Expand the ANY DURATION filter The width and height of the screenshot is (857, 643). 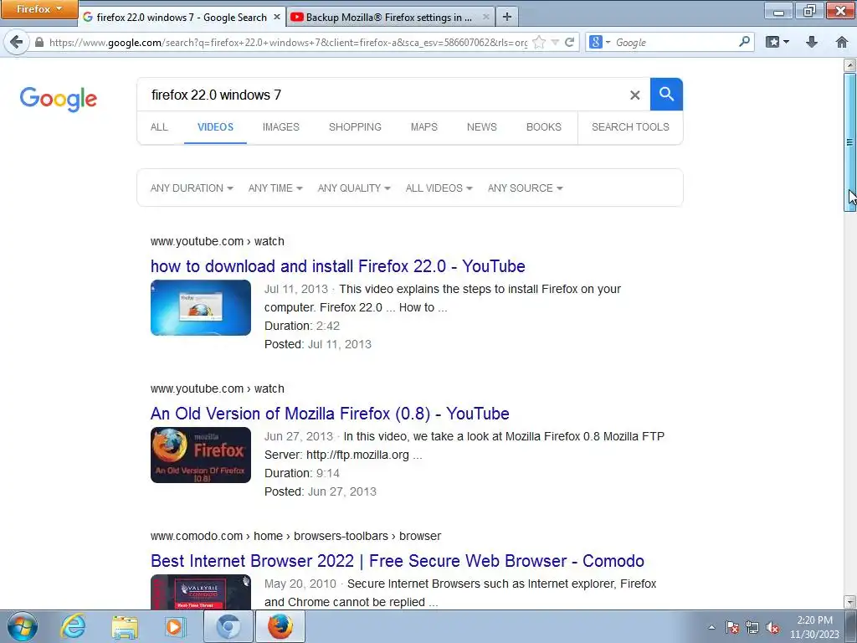pos(192,188)
